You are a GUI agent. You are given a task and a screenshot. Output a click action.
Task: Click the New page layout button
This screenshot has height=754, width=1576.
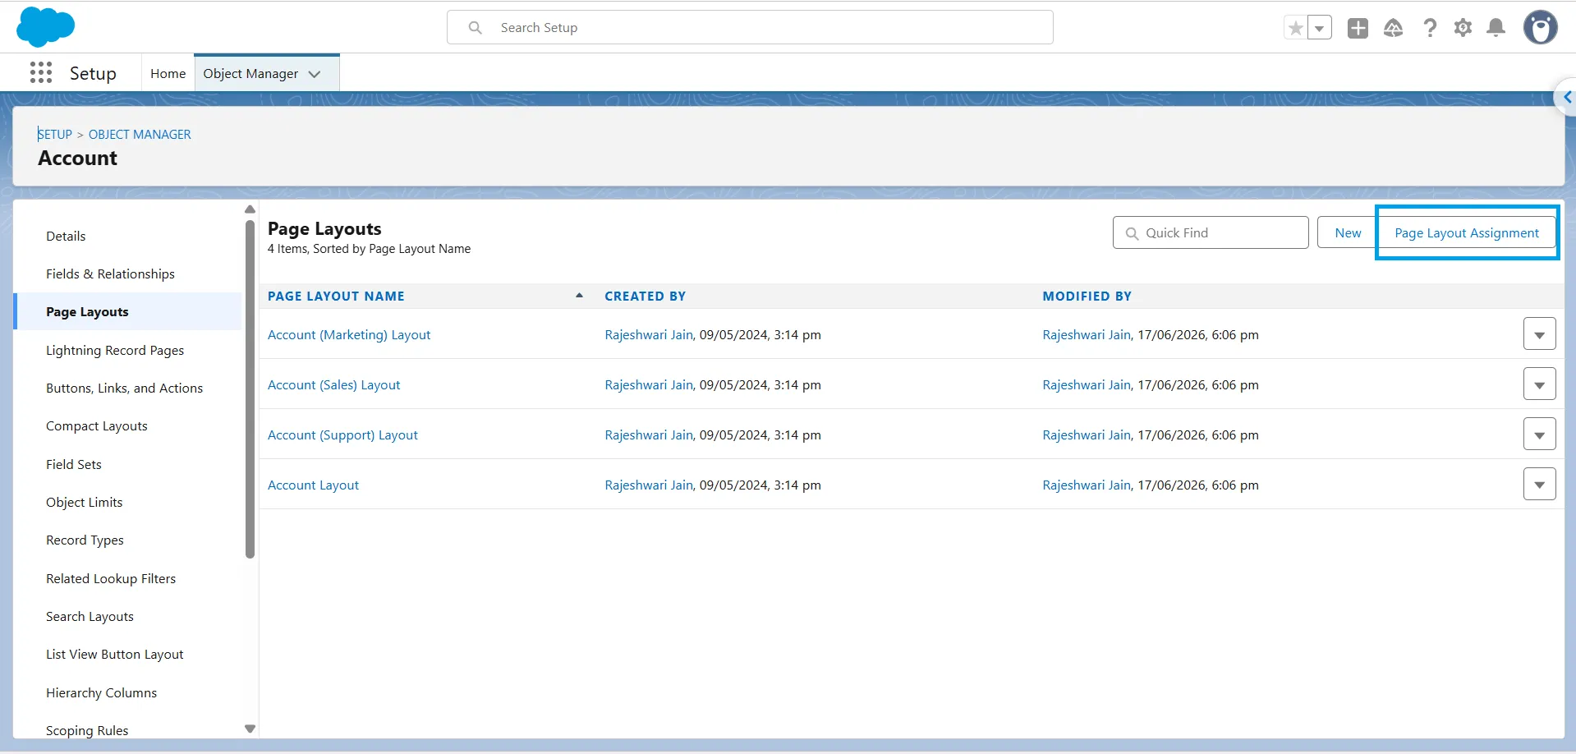click(x=1348, y=232)
